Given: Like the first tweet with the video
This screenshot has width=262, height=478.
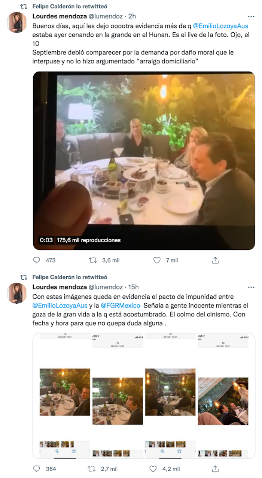Looking at the screenshot, I should tap(157, 260).
